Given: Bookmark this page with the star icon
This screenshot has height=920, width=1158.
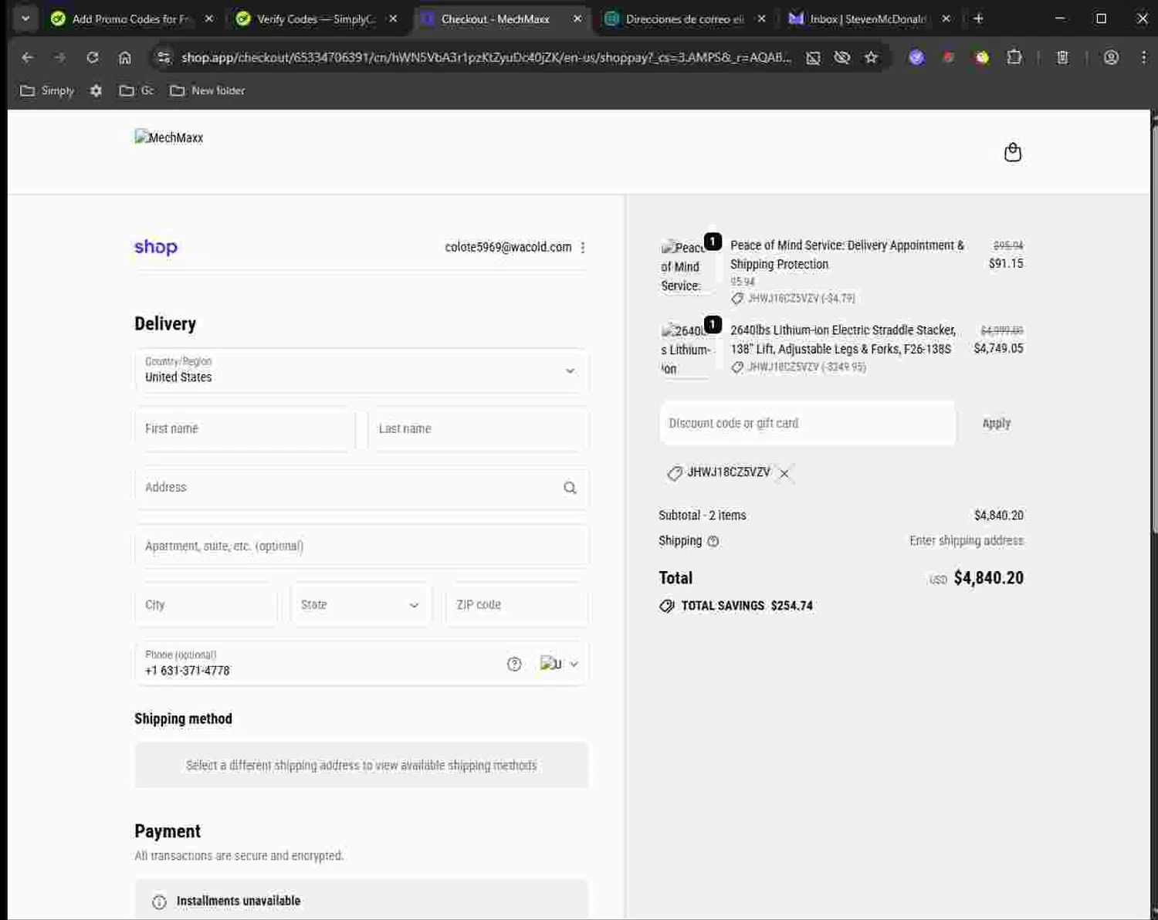Looking at the screenshot, I should (x=871, y=57).
